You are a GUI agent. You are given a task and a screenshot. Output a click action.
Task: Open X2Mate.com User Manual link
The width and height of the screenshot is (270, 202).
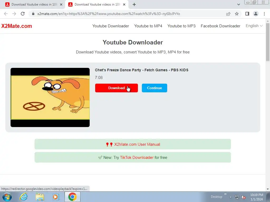click(137, 144)
